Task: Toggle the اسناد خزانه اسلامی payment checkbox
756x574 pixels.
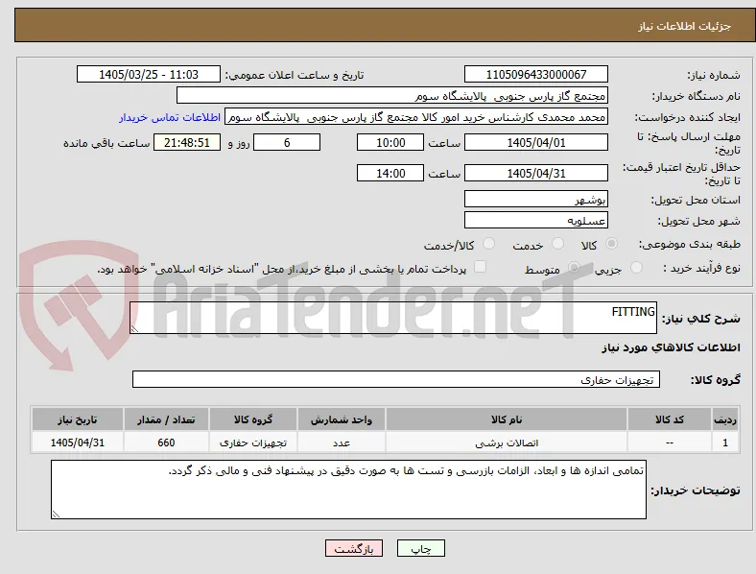Action: click(480, 267)
